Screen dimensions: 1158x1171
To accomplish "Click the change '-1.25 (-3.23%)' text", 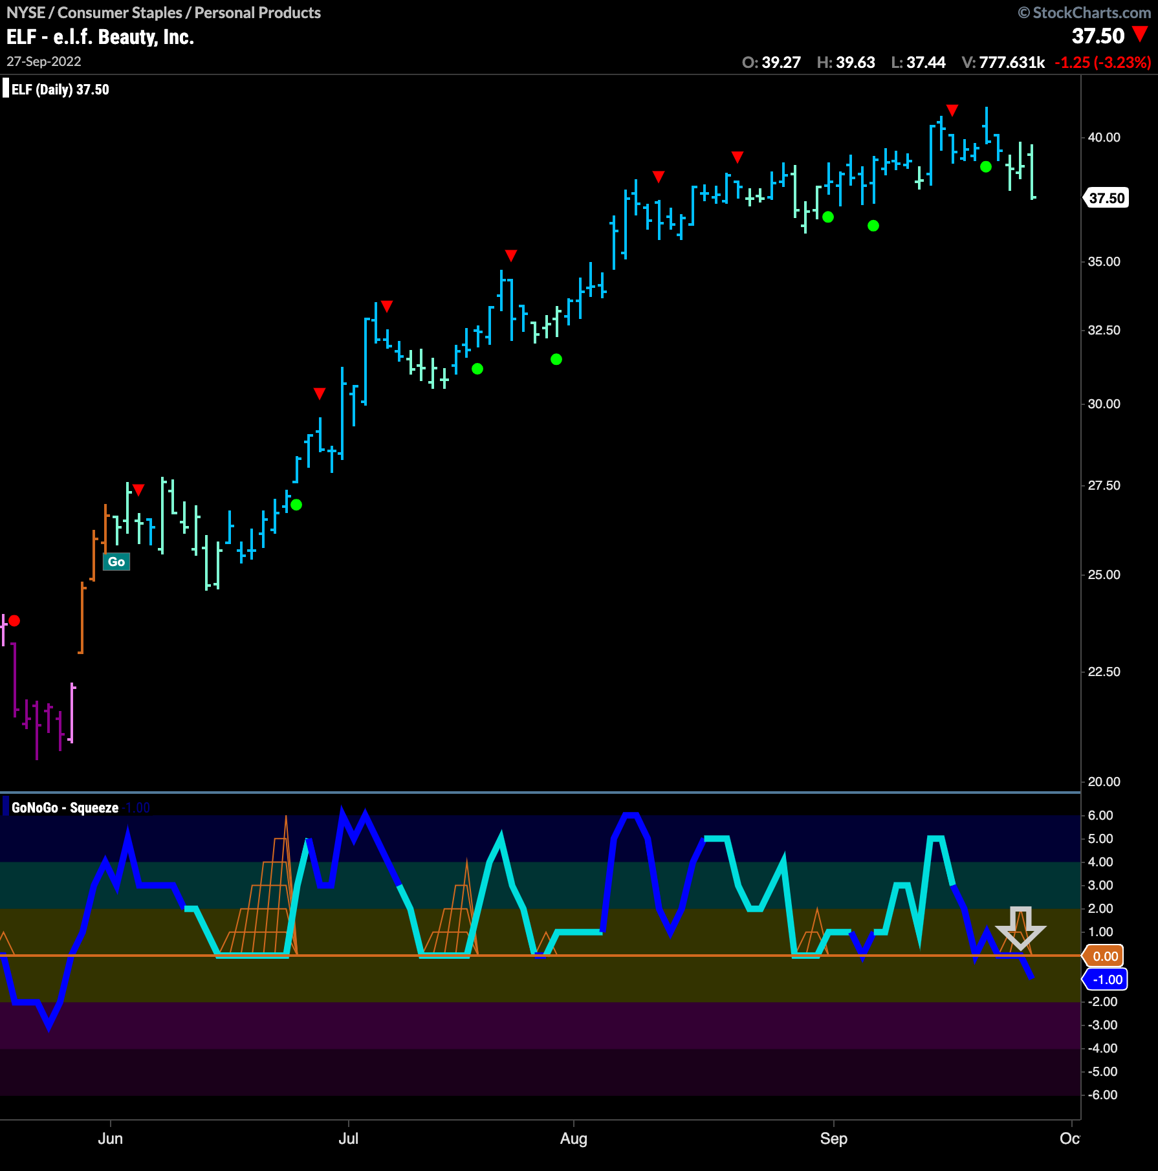I will click(x=1103, y=62).
